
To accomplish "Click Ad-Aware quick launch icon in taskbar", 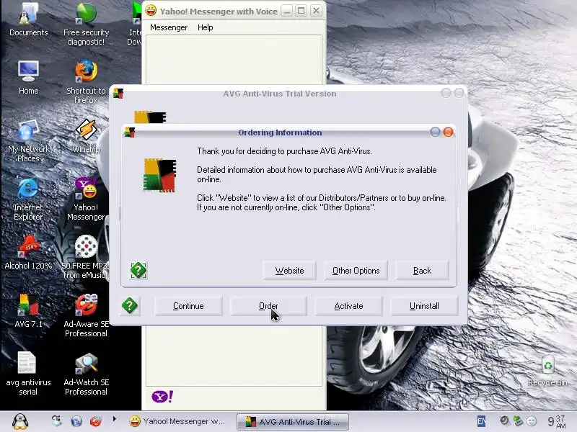I will coord(95,421).
